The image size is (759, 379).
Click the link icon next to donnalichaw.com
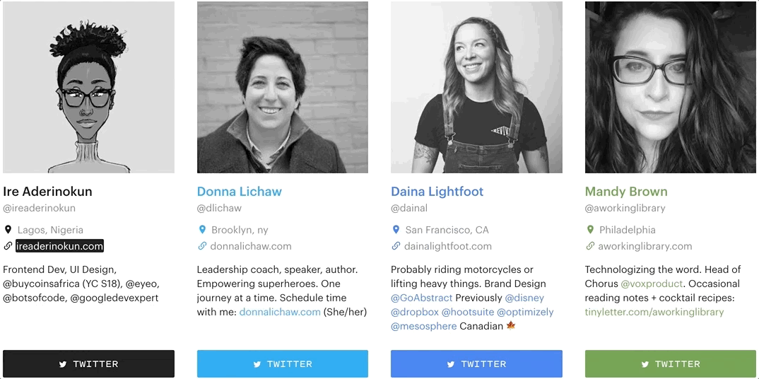click(202, 246)
